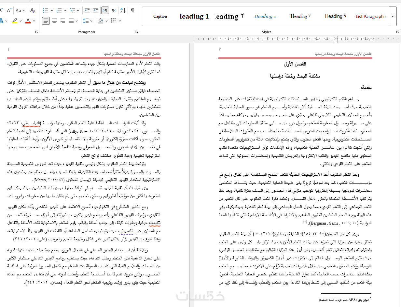Toggle Show/Hide paragraph marks
Screen dimensions: 401x307
coord(132,10)
